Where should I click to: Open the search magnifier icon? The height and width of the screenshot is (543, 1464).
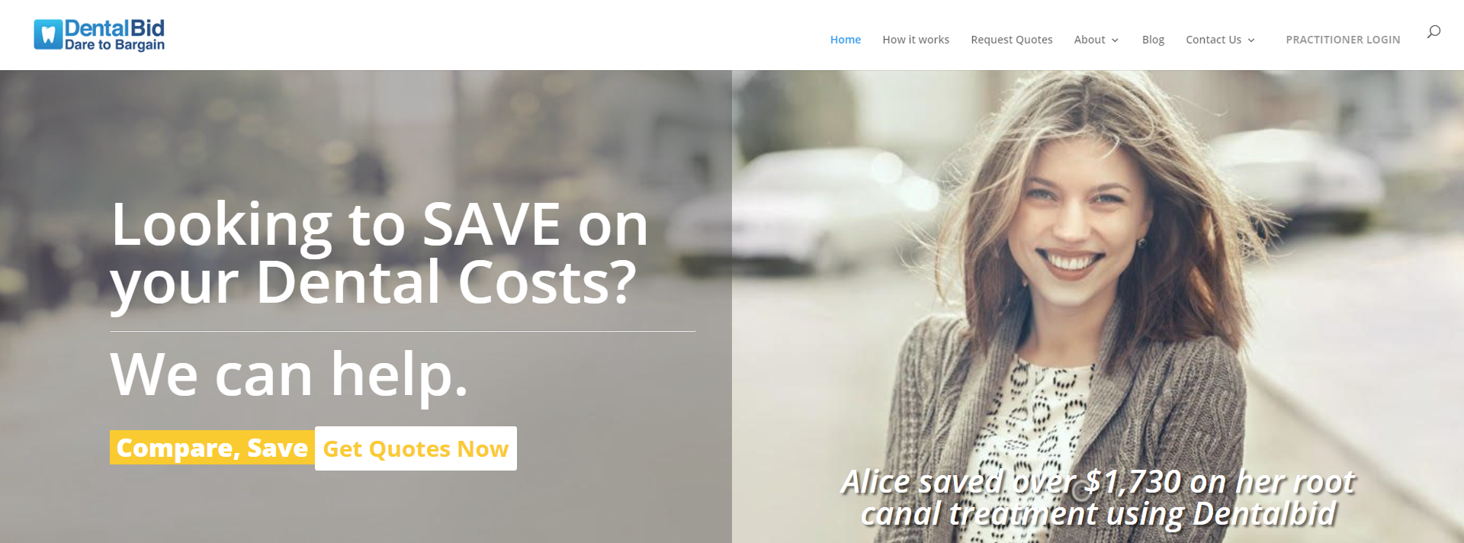coord(1433,31)
